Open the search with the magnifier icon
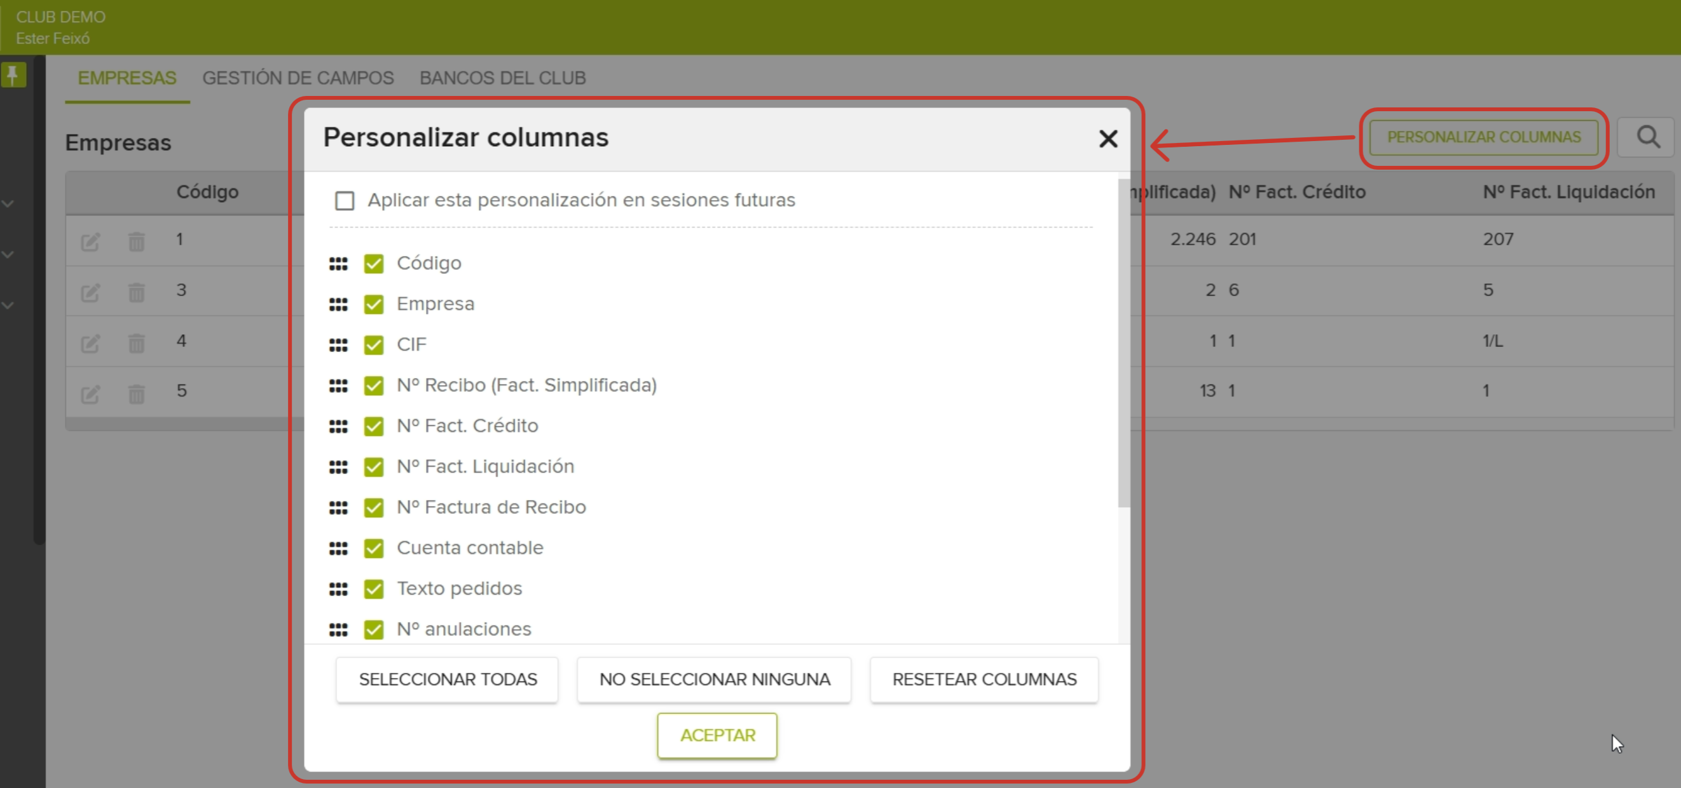1681x788 pixels. tap(1648, 137)
